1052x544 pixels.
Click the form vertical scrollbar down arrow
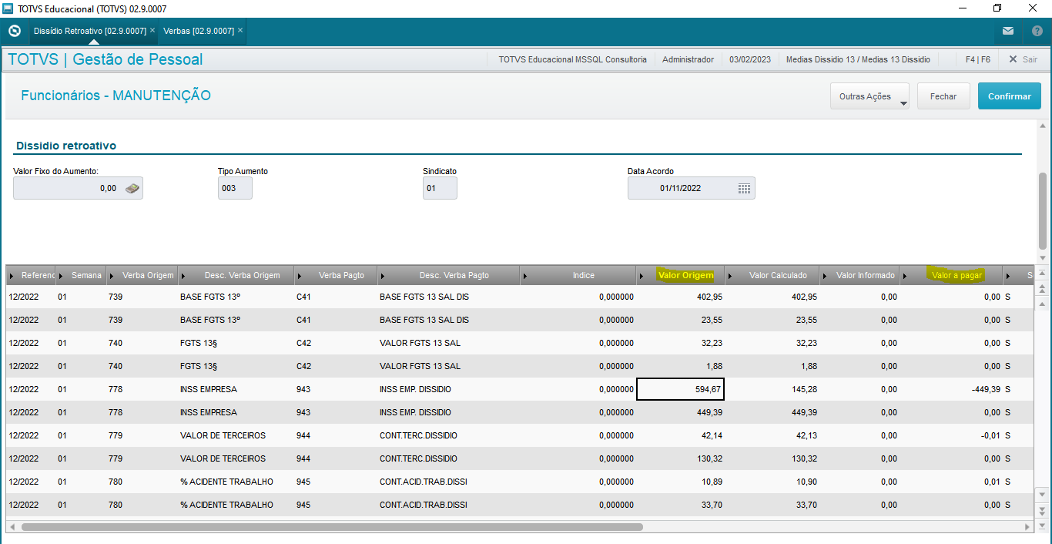(x=1043, y=257)
